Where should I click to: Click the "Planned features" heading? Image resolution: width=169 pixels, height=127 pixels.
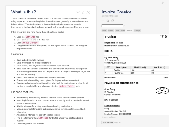tap(23, 92)
